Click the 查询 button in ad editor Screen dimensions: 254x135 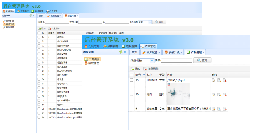(x=202, y=60)
